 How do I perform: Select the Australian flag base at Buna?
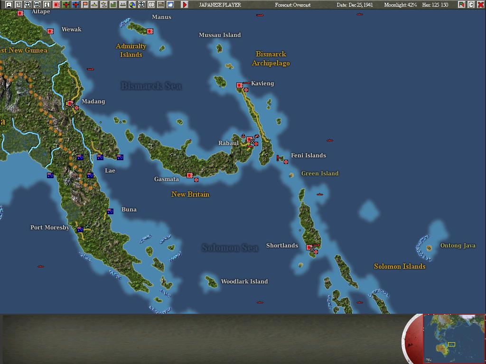click(x=110, y=211)
